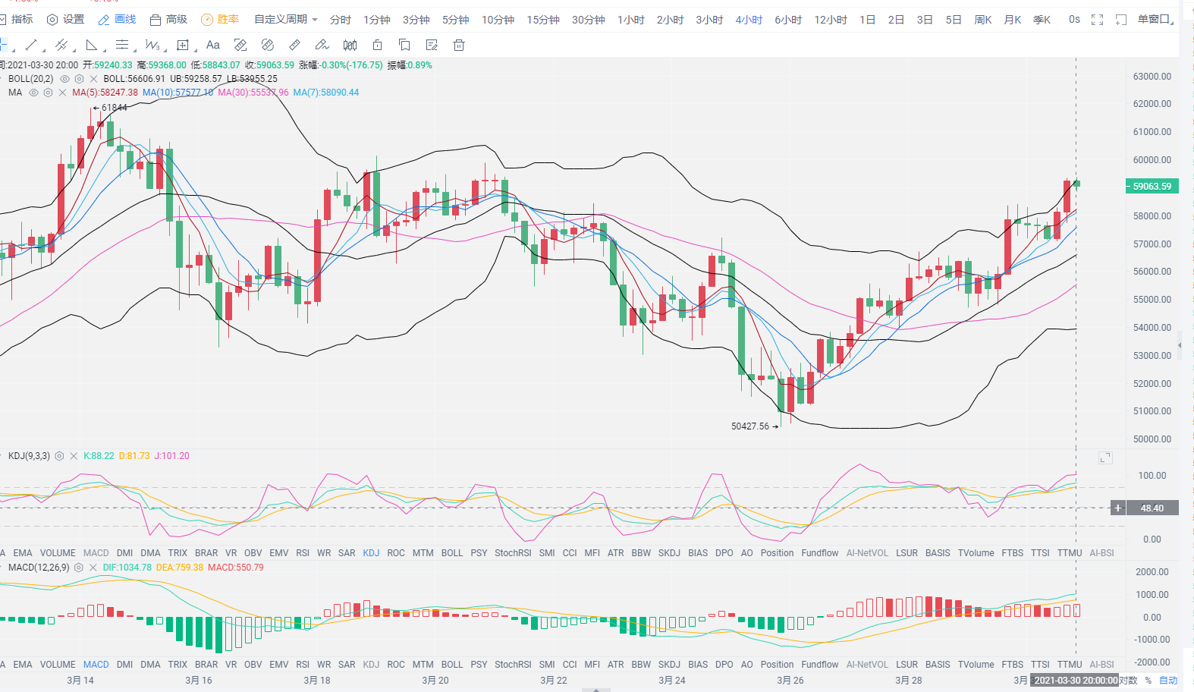Viewport: 1194px width, 692px height.
Task: Collapse the right side panel handle
Action: coord(1179,345)
